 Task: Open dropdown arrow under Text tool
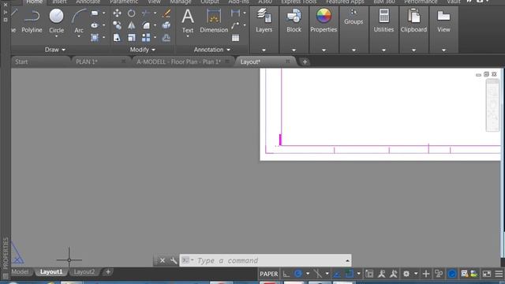[188, 36]
